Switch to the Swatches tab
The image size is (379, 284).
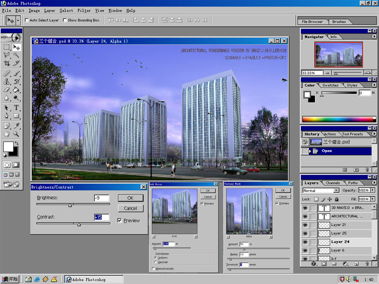pyautogui.click(x=330, y=85)
